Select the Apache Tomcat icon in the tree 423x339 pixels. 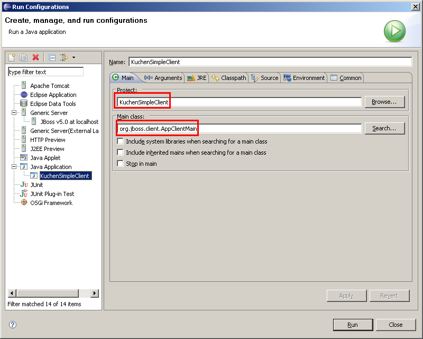pos(24,86)
